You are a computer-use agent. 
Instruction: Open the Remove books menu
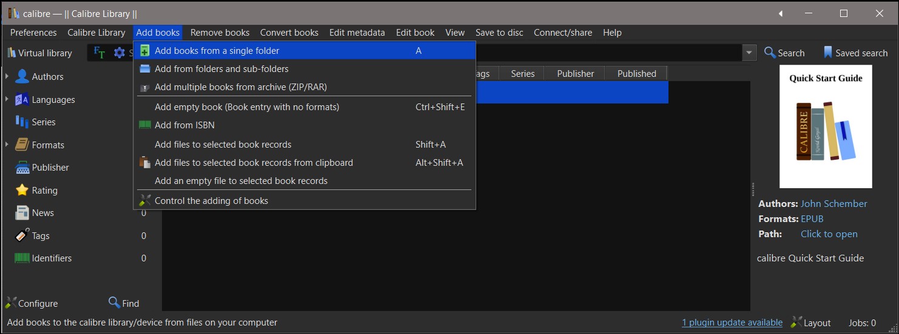[x=220, y=33]
